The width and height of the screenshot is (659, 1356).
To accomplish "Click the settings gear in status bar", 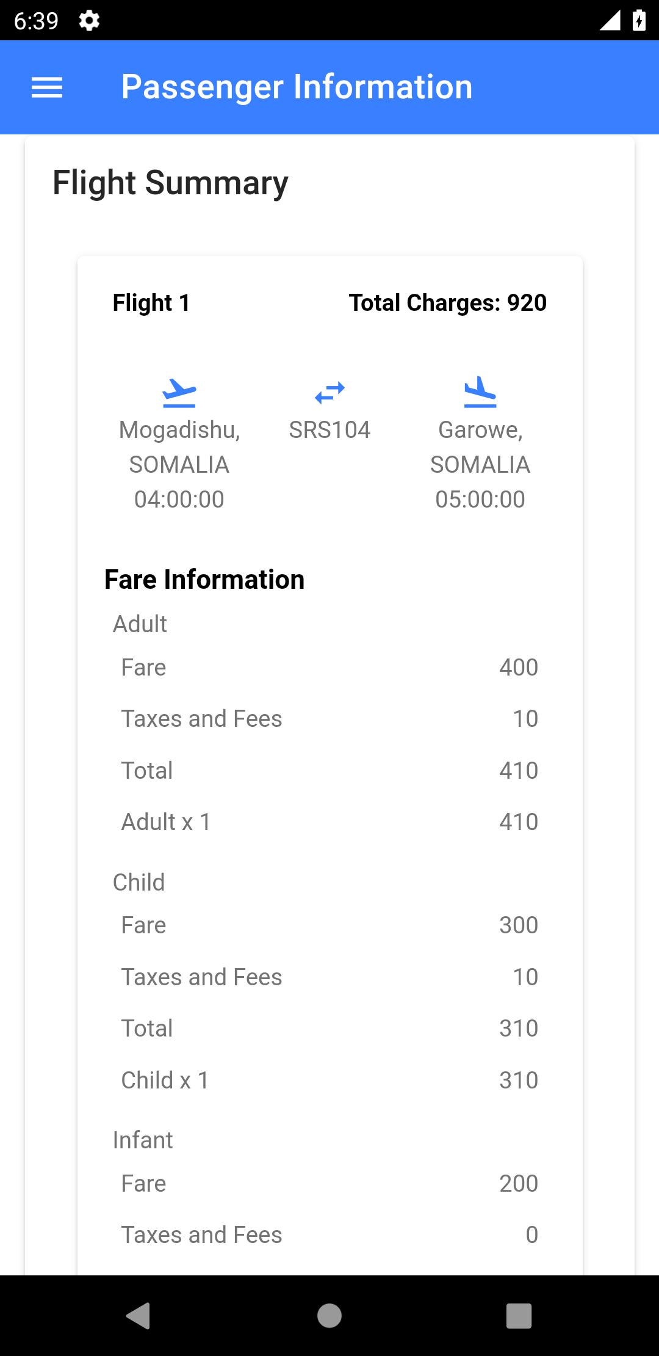I will click(89, 21).
